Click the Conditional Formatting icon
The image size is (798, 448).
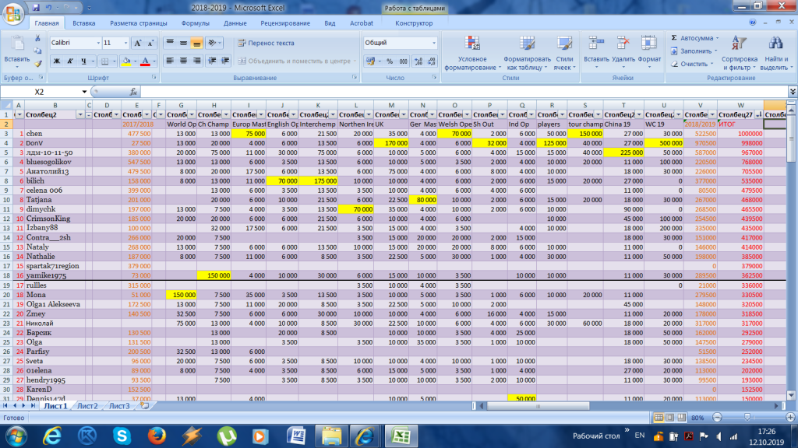pos(471,44)
